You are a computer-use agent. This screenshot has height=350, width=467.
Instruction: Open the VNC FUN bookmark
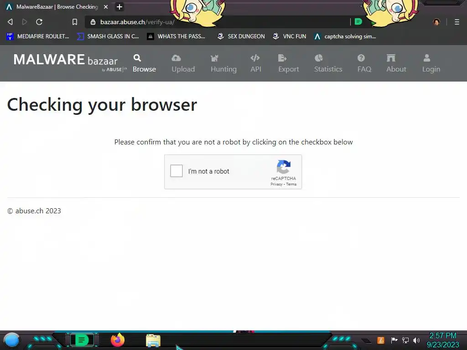pos(289,36)
